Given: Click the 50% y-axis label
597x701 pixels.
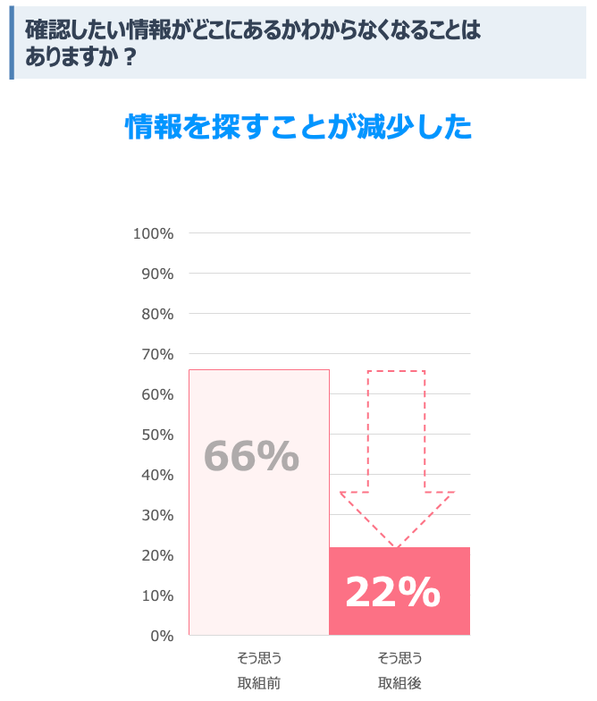Looking at the screenshot, I should pos(157,435).
